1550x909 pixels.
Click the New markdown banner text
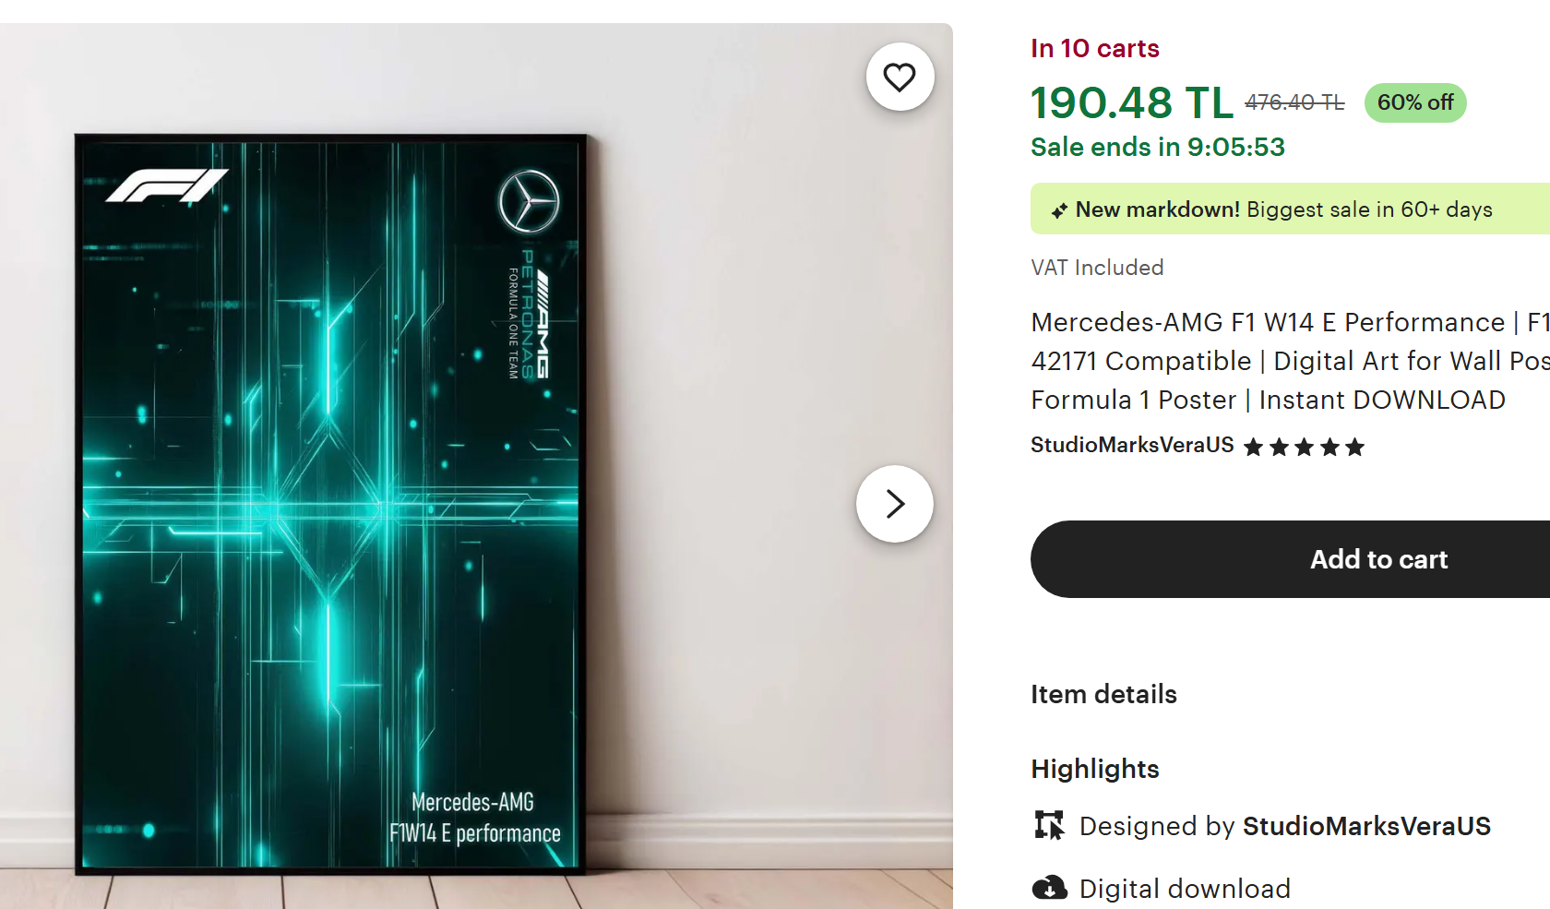coord(1283,209)
